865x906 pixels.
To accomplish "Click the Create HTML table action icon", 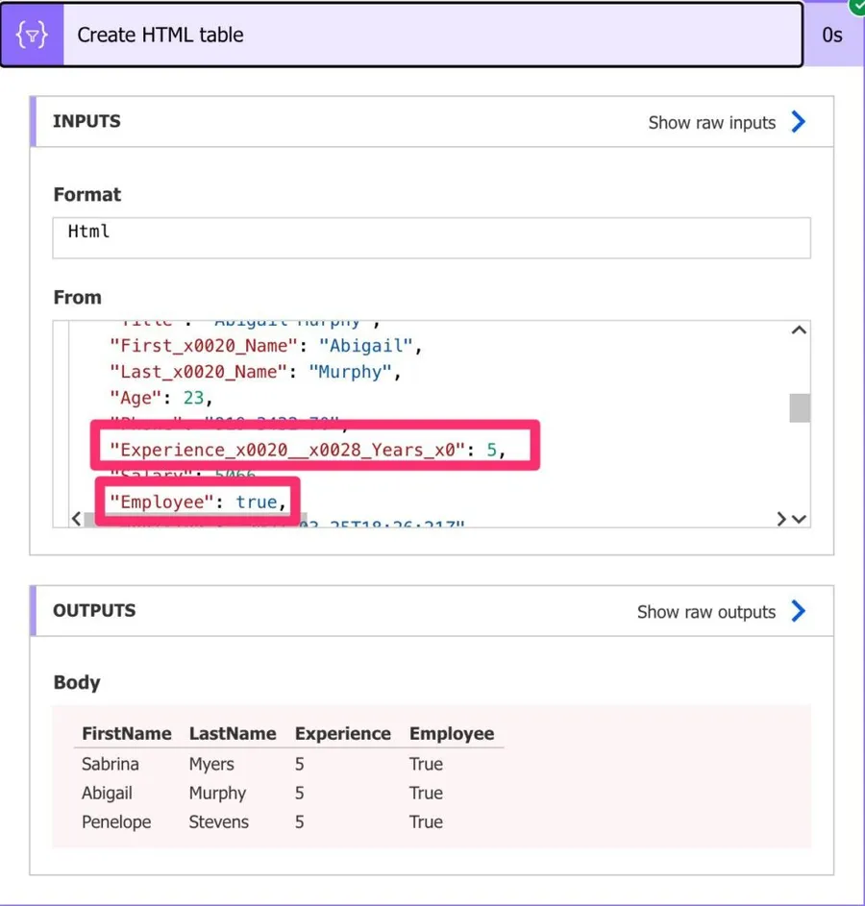I will point(33,36).
